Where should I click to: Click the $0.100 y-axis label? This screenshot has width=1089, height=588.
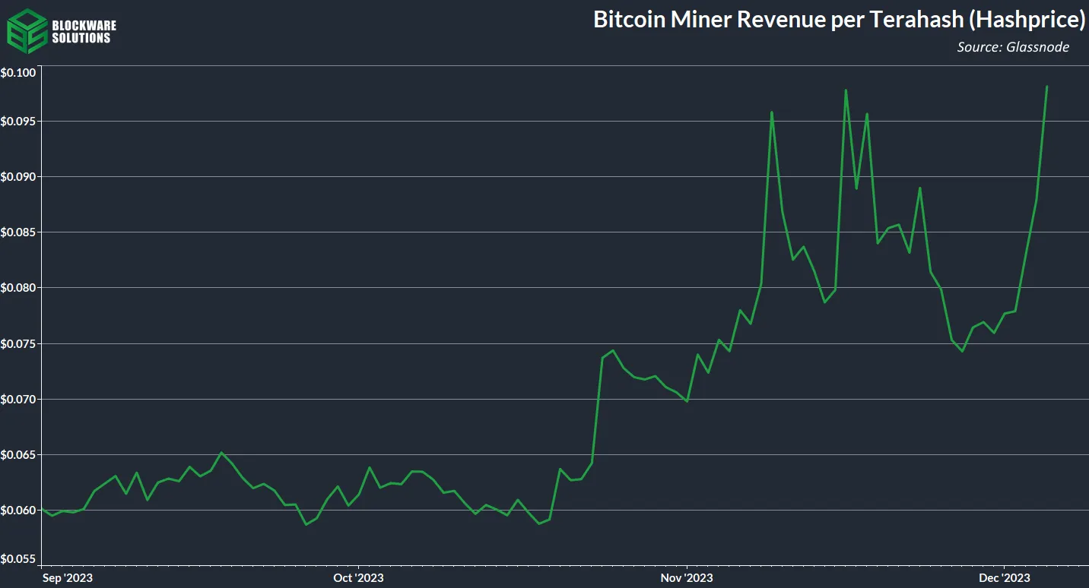point(17,73)
